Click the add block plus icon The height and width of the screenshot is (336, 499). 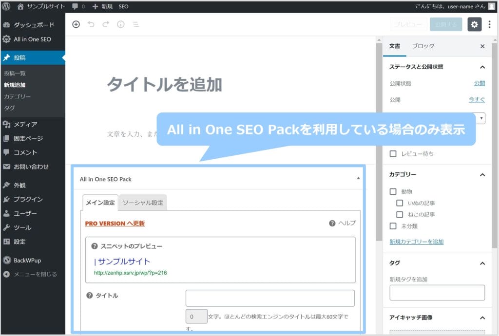coord(76,24)
